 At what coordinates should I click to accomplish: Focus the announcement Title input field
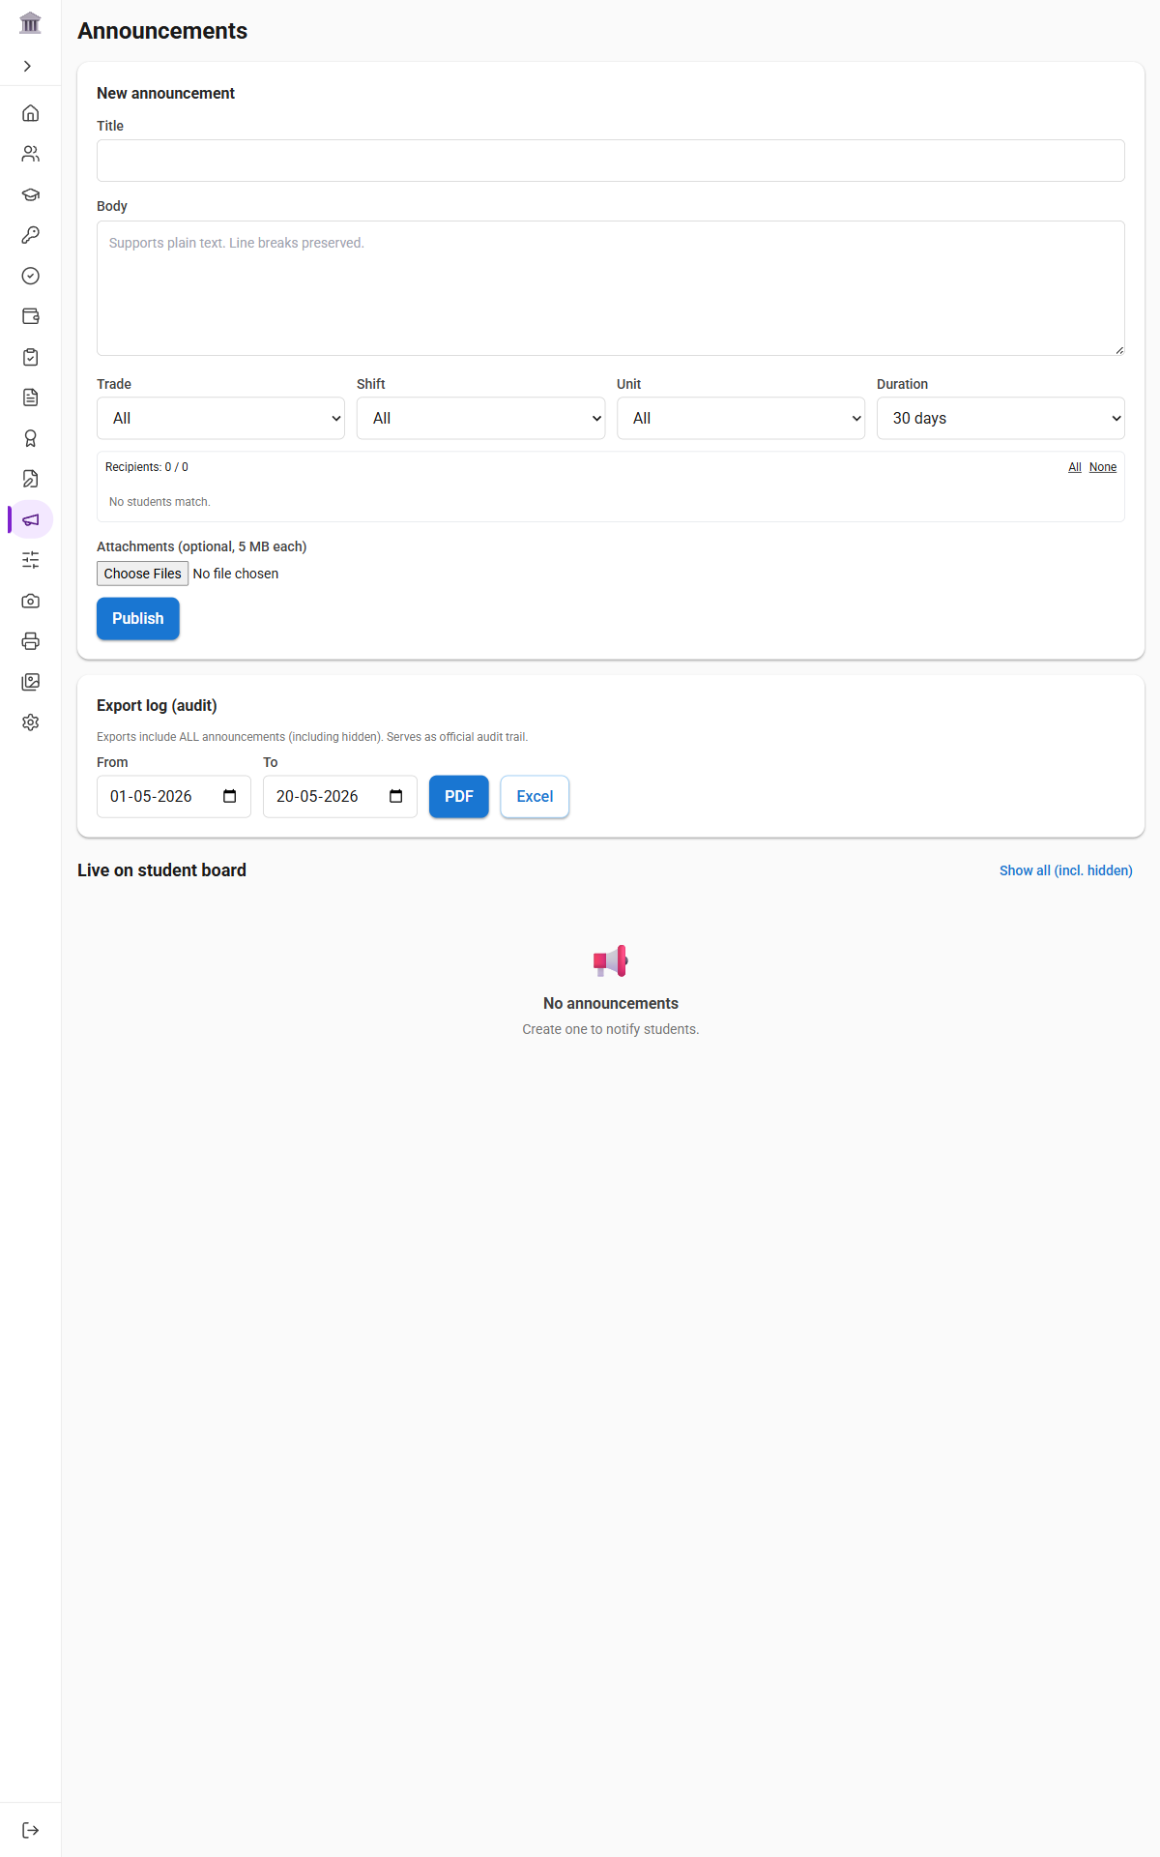pyautogui.click(x=611, y=161)
